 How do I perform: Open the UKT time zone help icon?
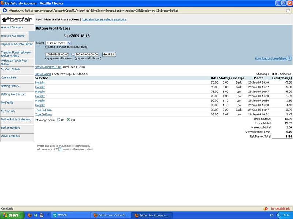60,149
